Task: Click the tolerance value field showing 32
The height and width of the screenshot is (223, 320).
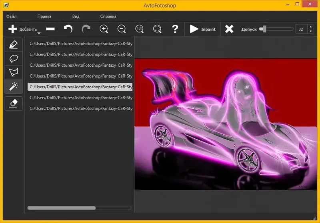Action: coord(301,29)
